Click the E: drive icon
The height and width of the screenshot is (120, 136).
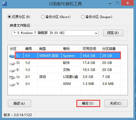click(12, 70)
